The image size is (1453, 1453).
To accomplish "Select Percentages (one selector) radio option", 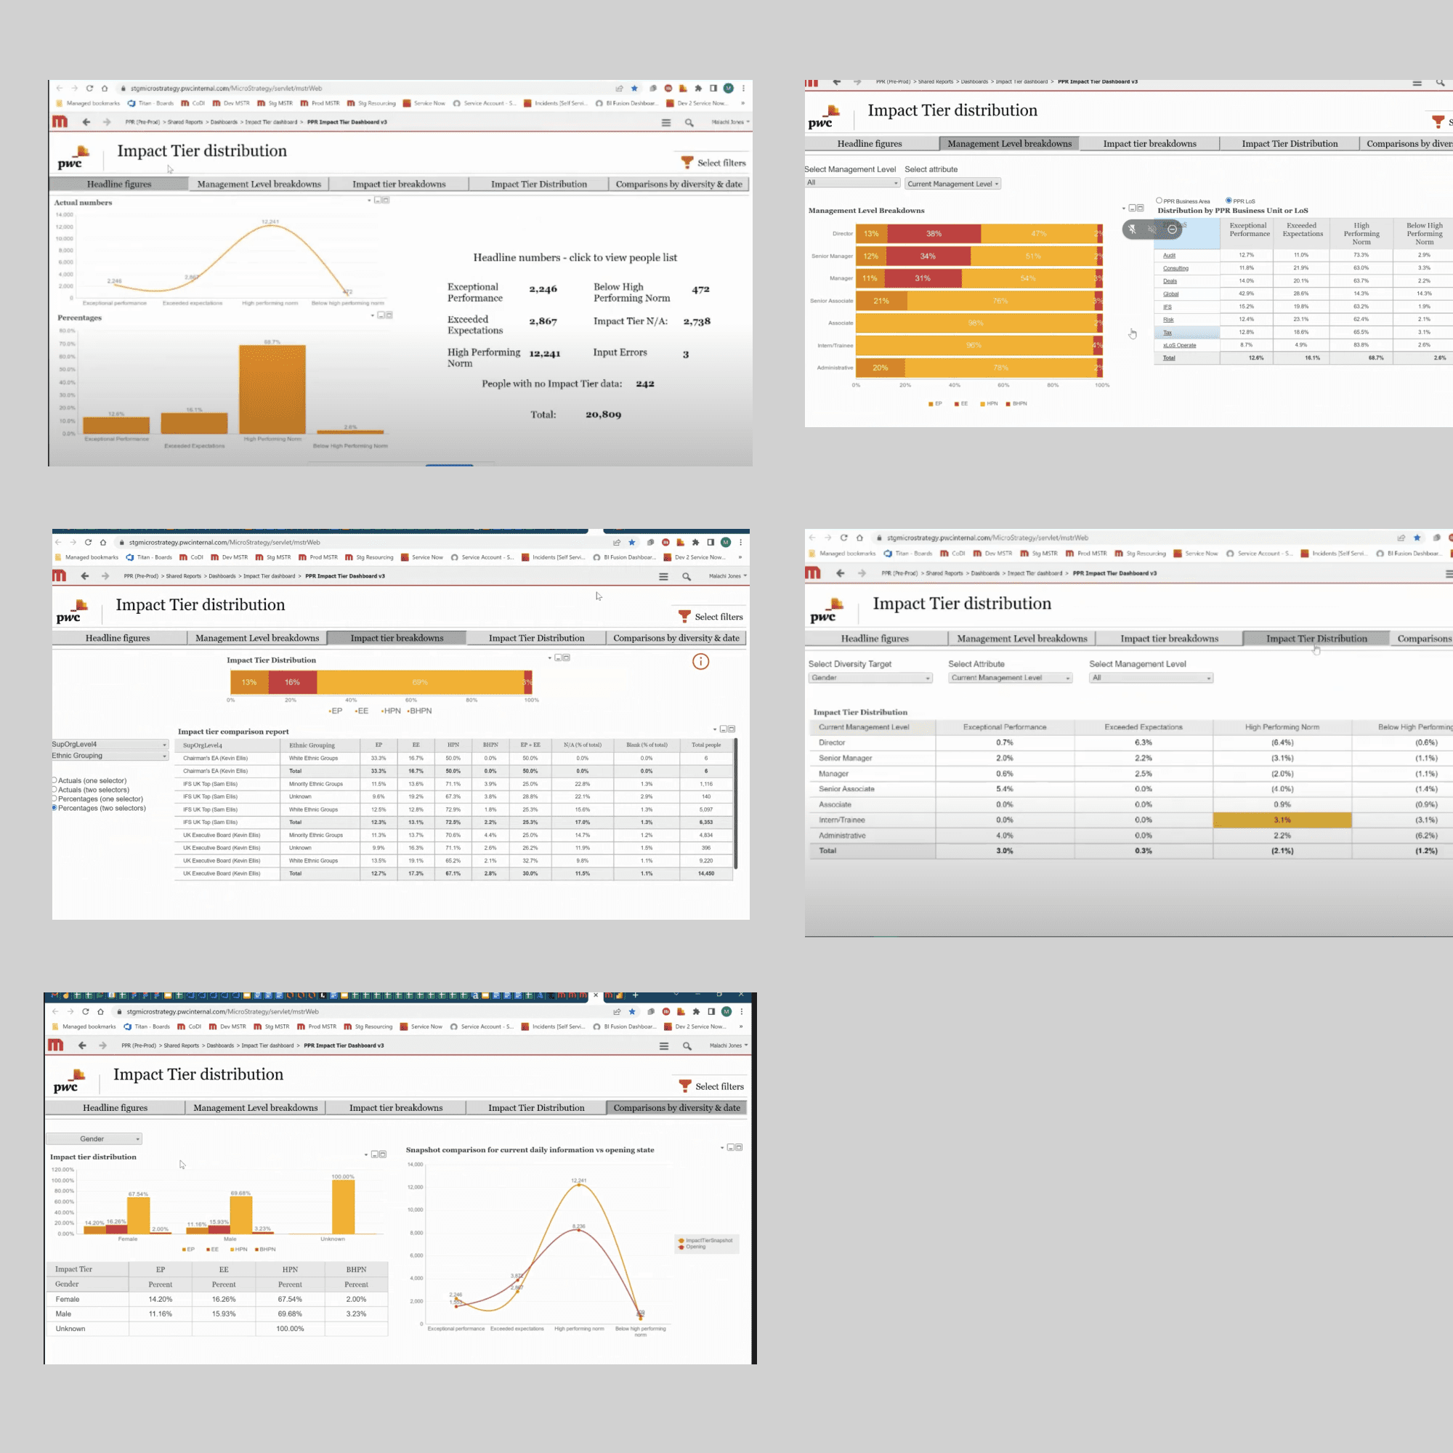I will pyautogui.click(x=55, y=798).
